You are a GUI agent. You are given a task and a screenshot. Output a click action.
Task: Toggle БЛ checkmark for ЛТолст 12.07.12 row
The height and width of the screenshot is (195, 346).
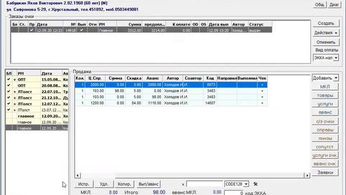(x=9, y=103)
